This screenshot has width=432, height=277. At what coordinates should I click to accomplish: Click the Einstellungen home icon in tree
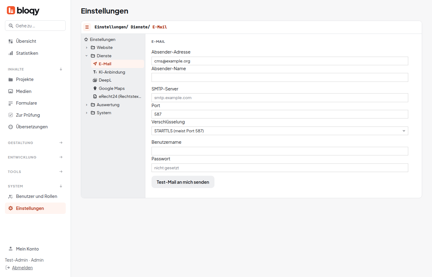(x=86, y=39)
